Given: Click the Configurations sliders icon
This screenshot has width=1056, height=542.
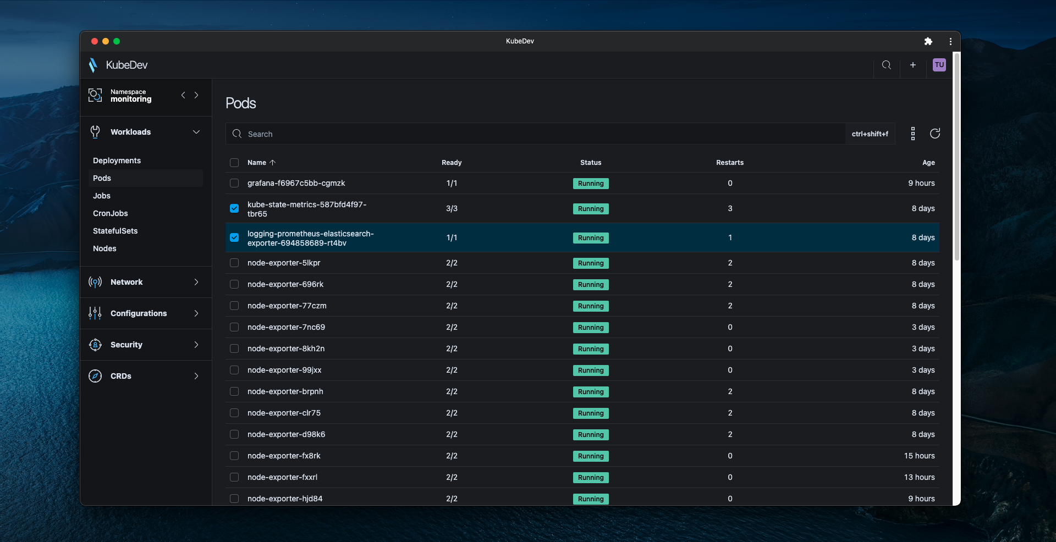Looking at the screenshot, I should pos(95,313).
